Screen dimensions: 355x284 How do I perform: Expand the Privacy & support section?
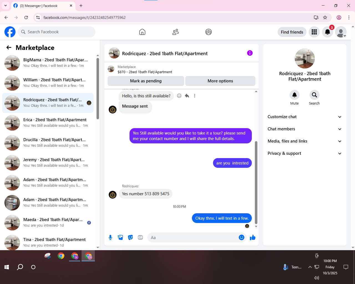pyautogui.click(x=305, y=153)
